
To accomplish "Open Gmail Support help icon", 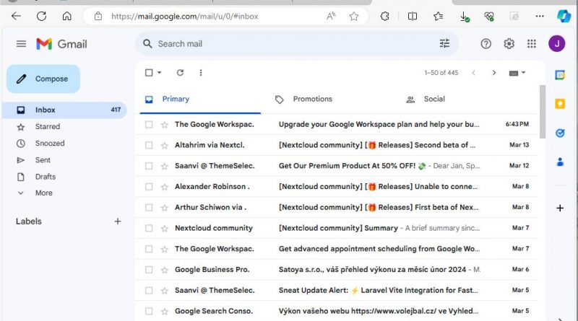I will click(486, 44).
